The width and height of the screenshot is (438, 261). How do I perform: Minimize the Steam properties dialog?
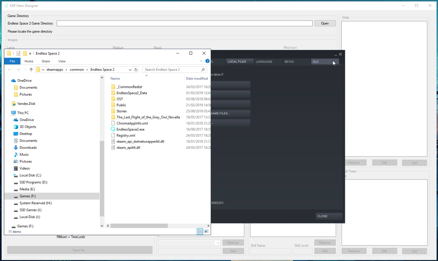pyautogui.click(x=336, y=54)
